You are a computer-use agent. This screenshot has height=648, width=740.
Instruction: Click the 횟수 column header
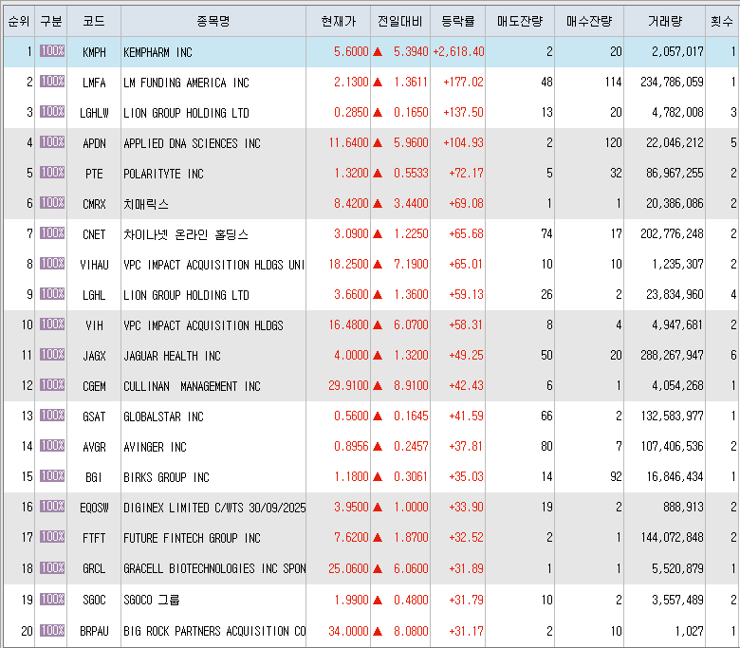pos(722,21)
